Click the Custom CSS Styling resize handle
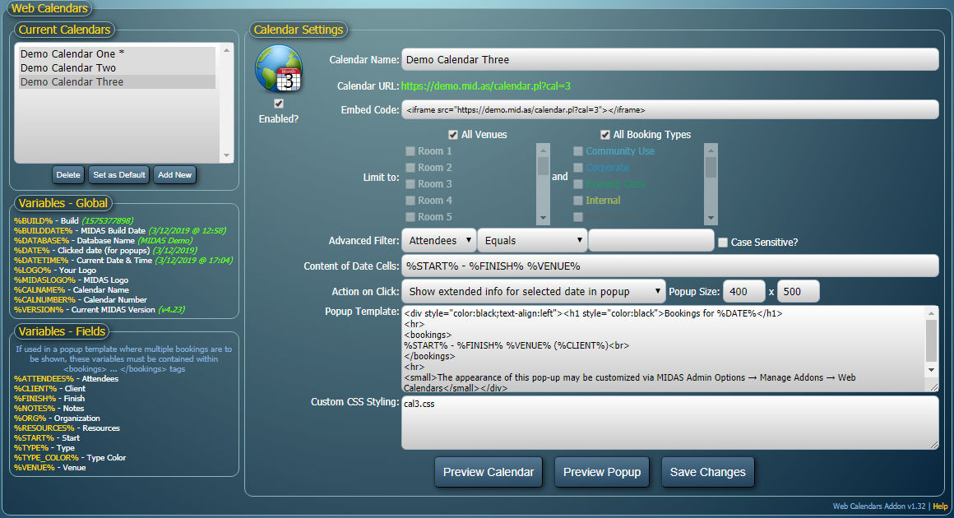The height and width of the screenshot is (518, 954). [x=934, y=445]
